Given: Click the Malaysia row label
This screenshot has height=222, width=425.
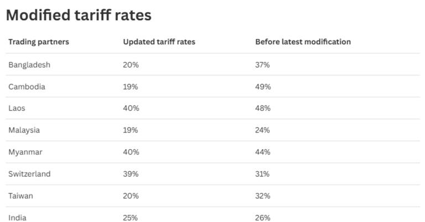Looking at the screenshot, I should click(x=24, y=130).
